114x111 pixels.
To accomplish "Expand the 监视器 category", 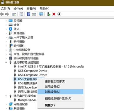I will (x=6, y=21).
